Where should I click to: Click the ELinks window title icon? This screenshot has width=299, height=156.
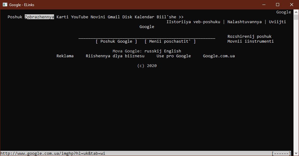tap(5, 5)
